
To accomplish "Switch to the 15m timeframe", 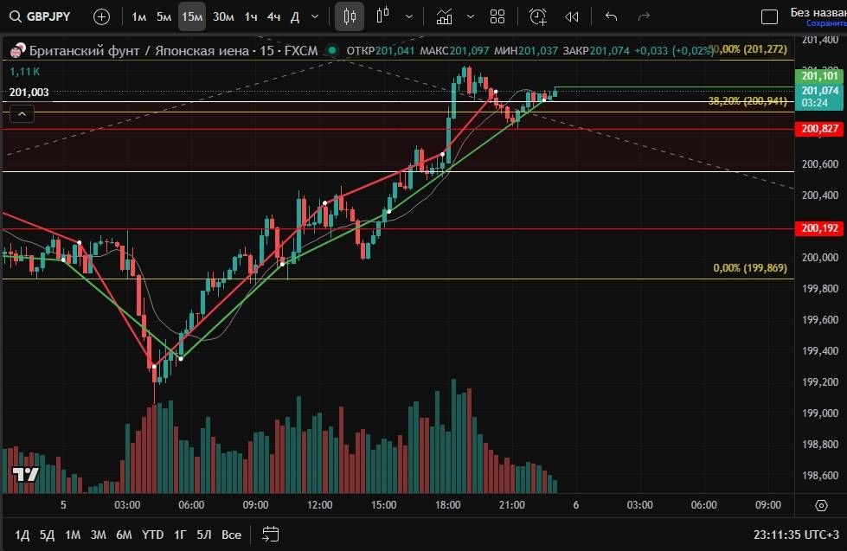I will [x=192, y=16].
